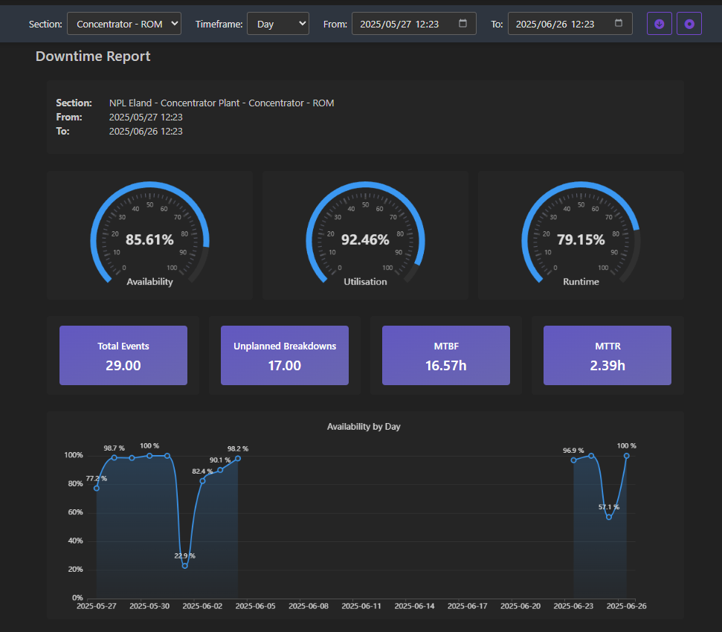This screenshot has width=722, height=632.
Task: Focus the From date field 2025/05/27
Action: click(413, 24)
